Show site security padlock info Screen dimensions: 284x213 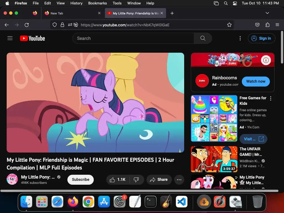tap(62, 25)
